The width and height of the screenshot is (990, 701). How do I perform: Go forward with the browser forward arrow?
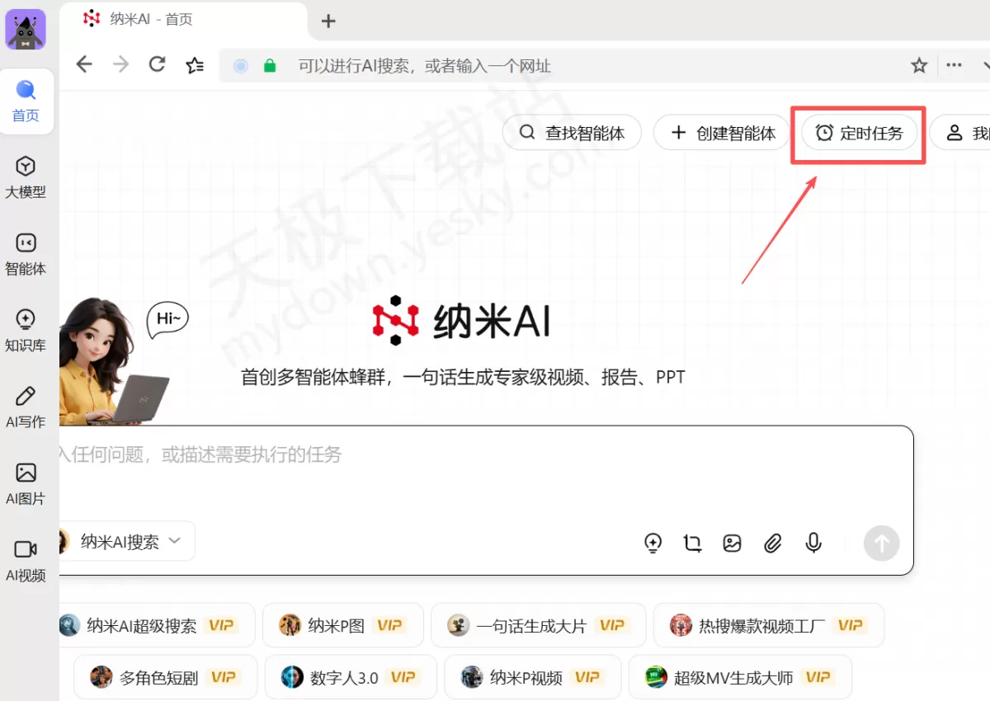pos(121,65)
